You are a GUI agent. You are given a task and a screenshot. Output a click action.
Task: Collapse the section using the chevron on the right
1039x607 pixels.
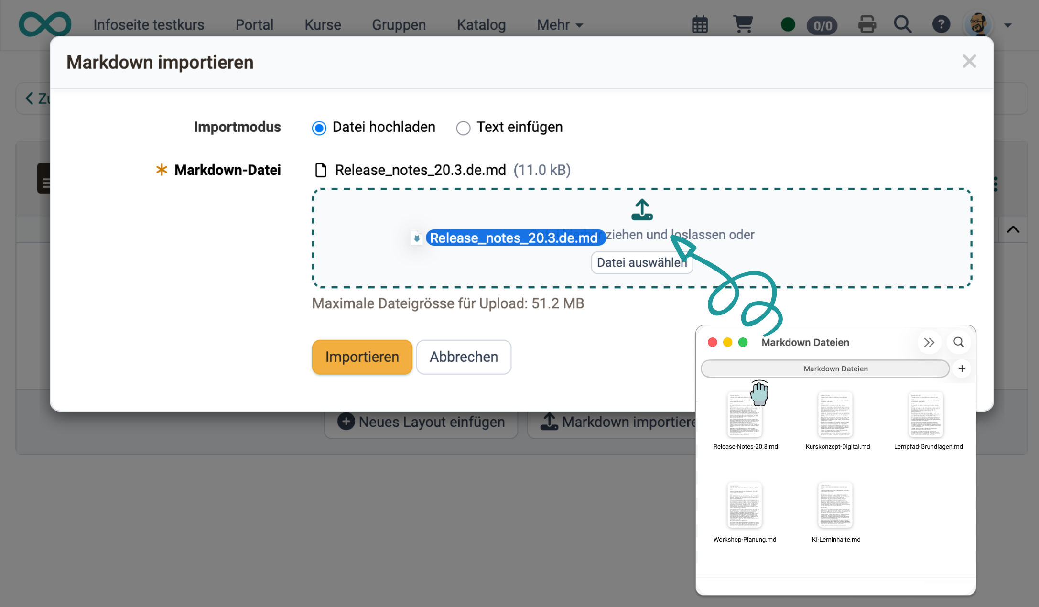tap(1013, 229)
